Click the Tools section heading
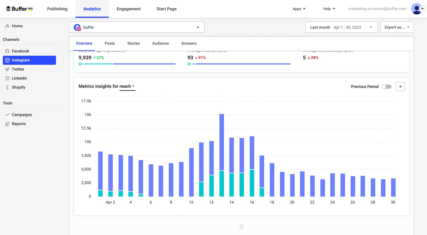The height and width of the screenshot is (235, 427). coord(7,103)
